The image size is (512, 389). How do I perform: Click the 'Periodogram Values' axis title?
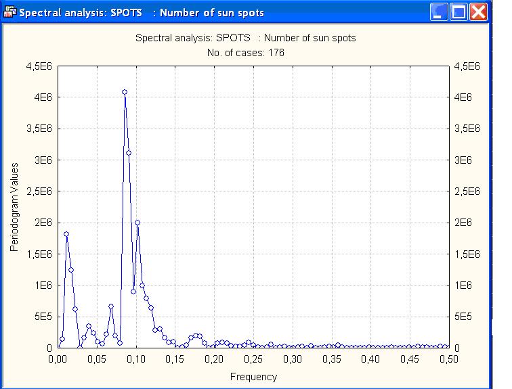pos(14,207)
